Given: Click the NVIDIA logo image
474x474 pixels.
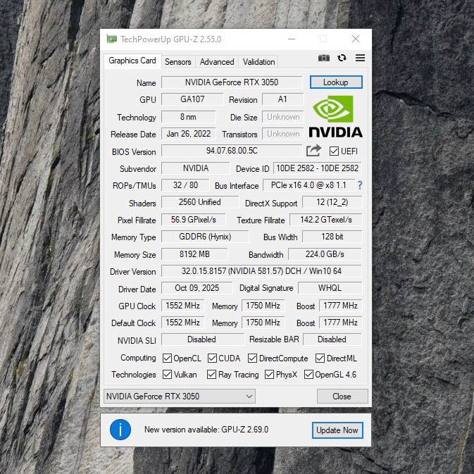Looking at the screenshot, I should coord(335,116).
